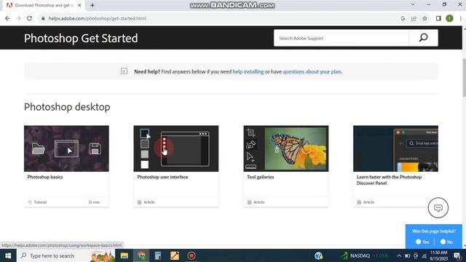Click Type here to search box
466x262 pixels.
tap(66, 255)
